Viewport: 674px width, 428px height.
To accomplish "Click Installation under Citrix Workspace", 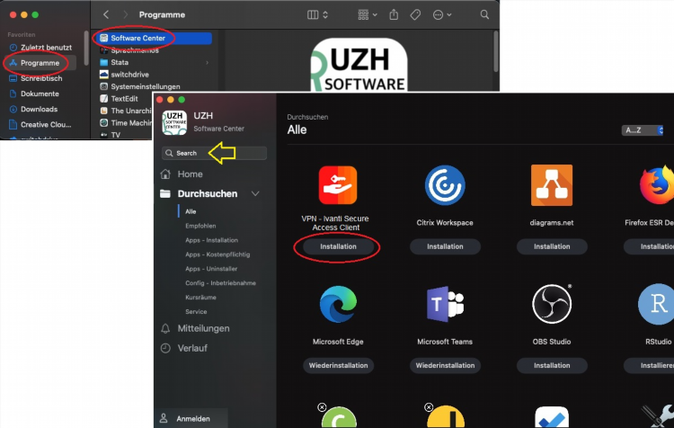I will (445, 246).
